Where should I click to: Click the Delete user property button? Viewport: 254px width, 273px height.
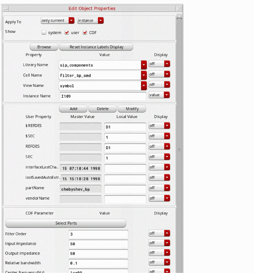(x=103, y=109)
